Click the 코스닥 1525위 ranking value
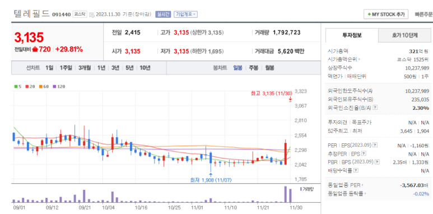 (x=413, y=59)
